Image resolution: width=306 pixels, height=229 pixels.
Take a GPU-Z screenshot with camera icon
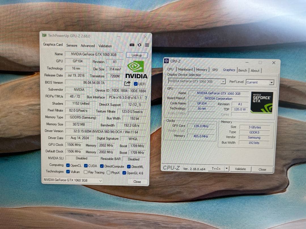pos(132,45)
